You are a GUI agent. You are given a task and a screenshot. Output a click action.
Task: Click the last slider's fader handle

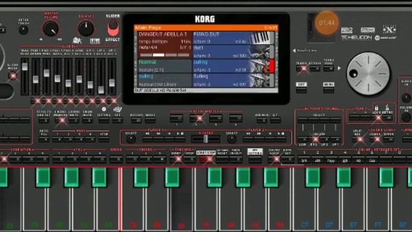pyautogui.click(x=112, y=82)
